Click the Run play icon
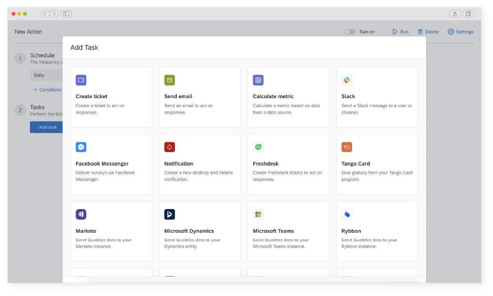The width and height of the screenshot is (493, 296). click(x=395, y=32)
